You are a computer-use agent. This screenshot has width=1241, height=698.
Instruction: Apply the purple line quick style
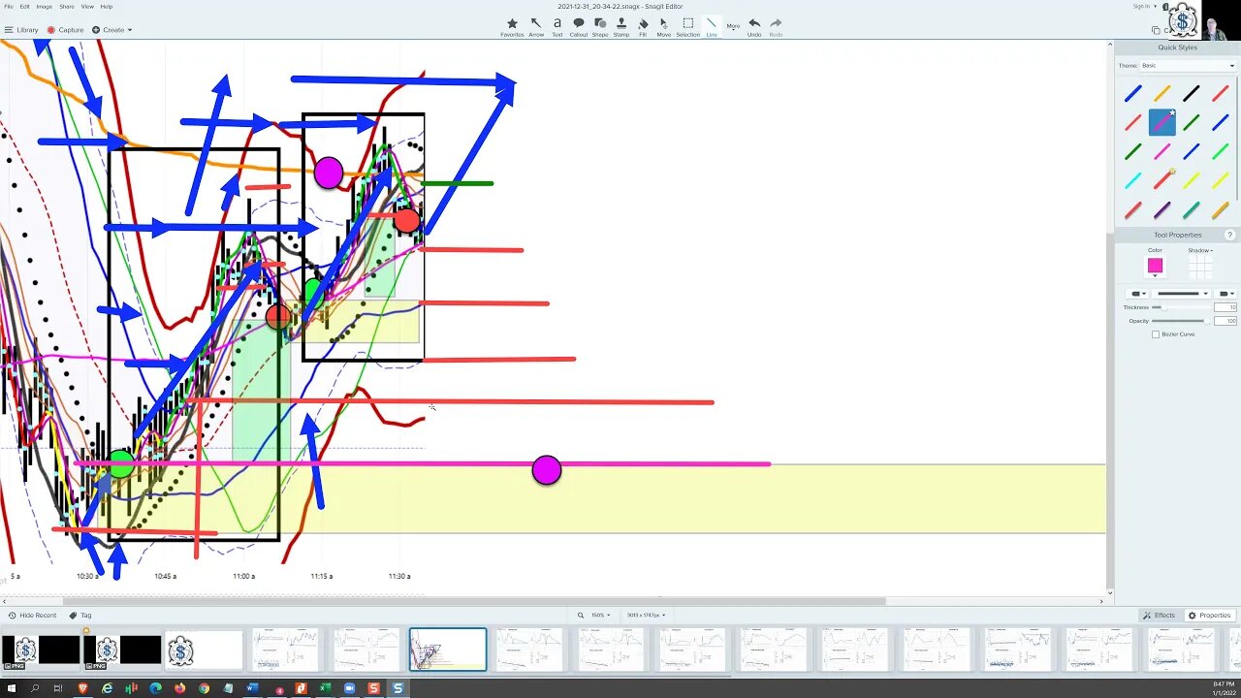(1161, 209)
